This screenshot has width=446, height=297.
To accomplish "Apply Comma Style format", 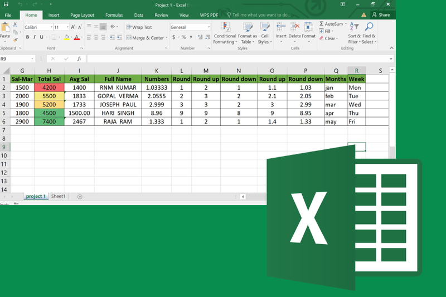I will [191, 37].
